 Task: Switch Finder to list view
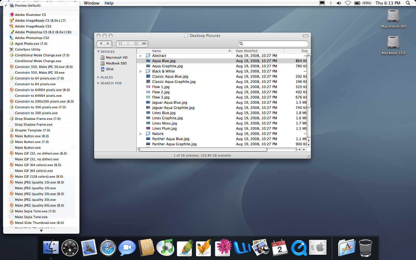click(128, 44)
